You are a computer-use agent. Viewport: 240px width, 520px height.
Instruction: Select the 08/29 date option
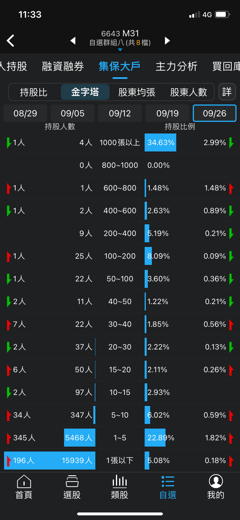(x=25, y=113)
